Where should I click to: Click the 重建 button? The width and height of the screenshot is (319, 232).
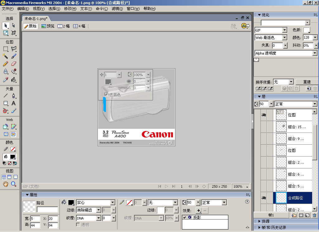pyautogui.click(x=307, y=82)
